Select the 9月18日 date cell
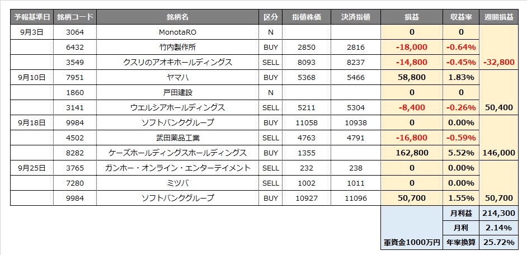Viewport: 527px width, 255px height. (x=31, y=122)
